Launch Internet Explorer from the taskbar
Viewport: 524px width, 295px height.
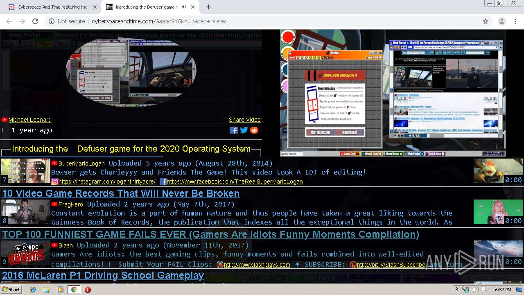pyautogui.click(x=33, y=290)
